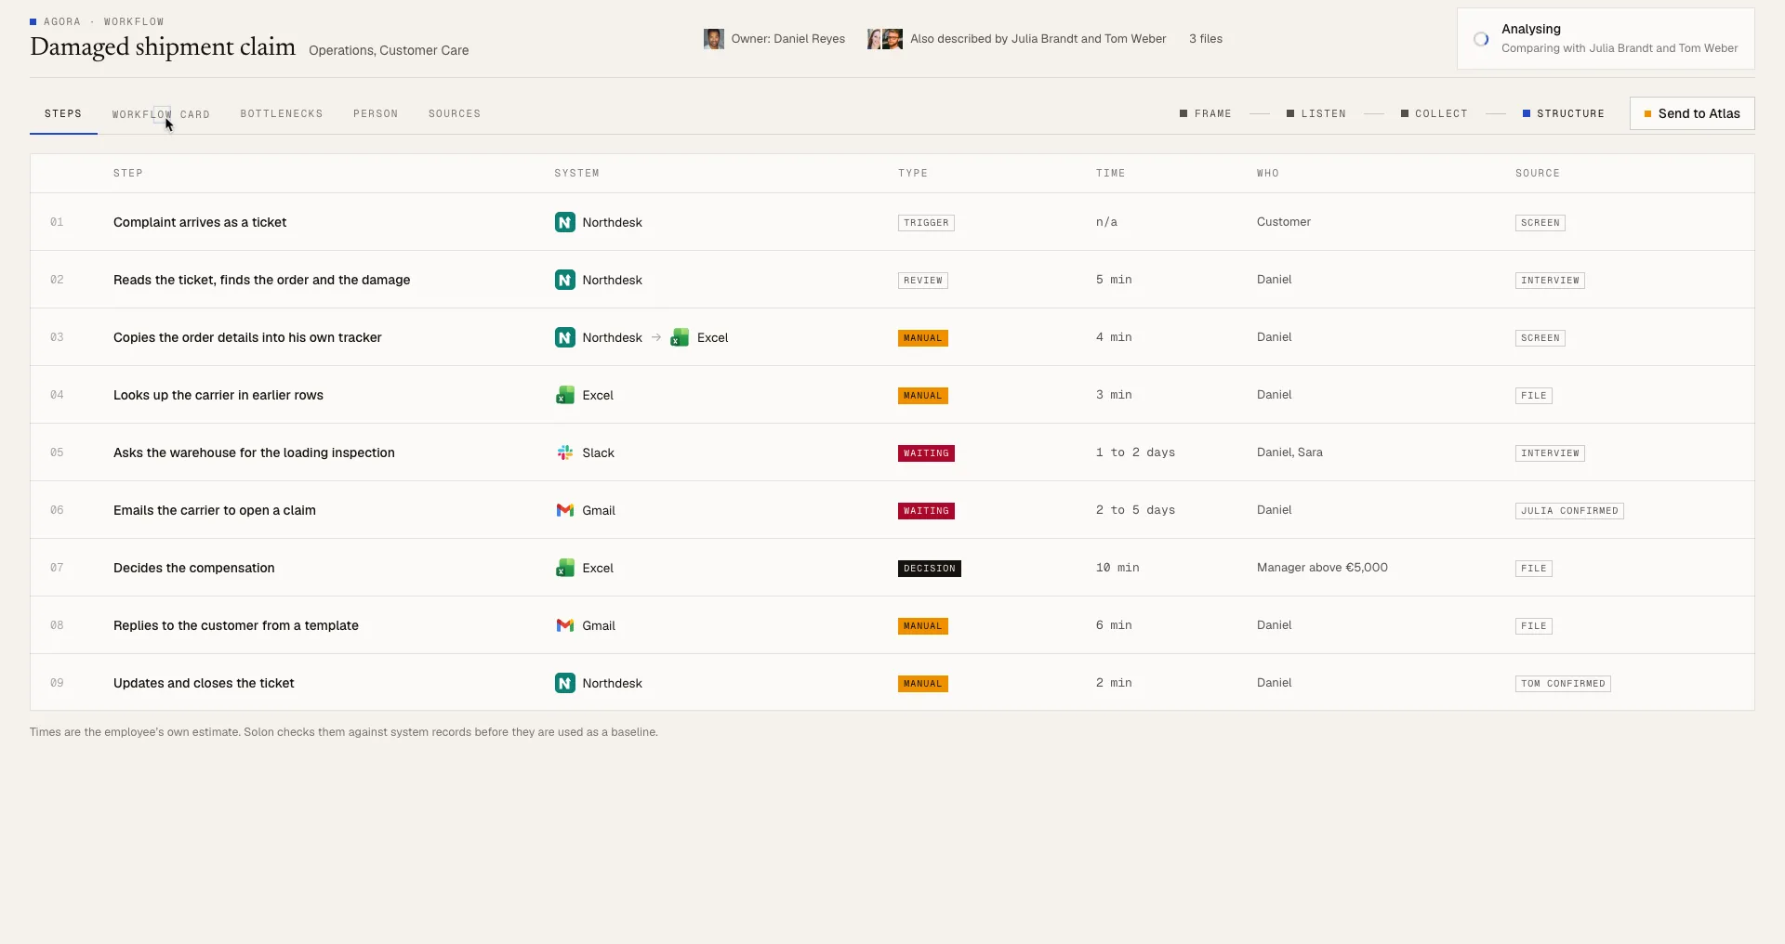Select the Collect stage
The height and width of the screenshot is (944, 1785).
(1435, 113)
